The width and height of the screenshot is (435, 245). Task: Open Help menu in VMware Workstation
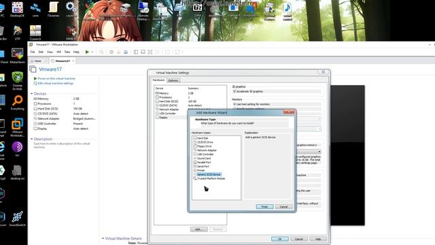pyautogui.click(x=76, y=52)
